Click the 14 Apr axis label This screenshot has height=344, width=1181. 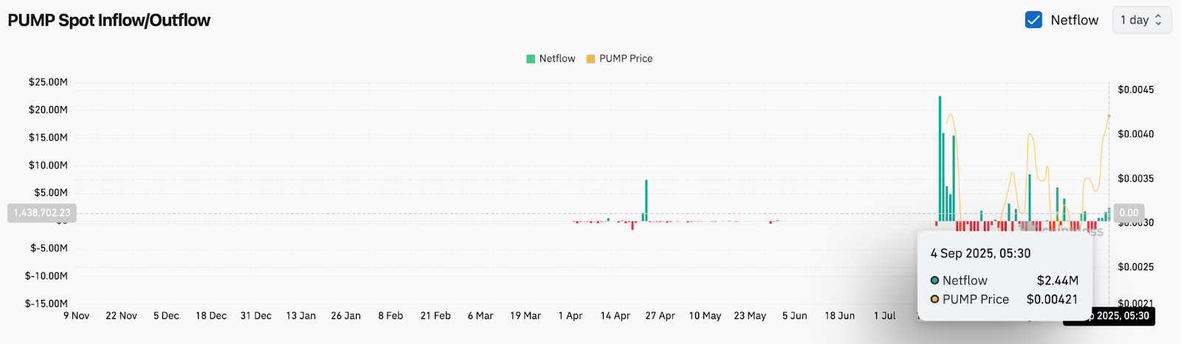click(616, 315)
